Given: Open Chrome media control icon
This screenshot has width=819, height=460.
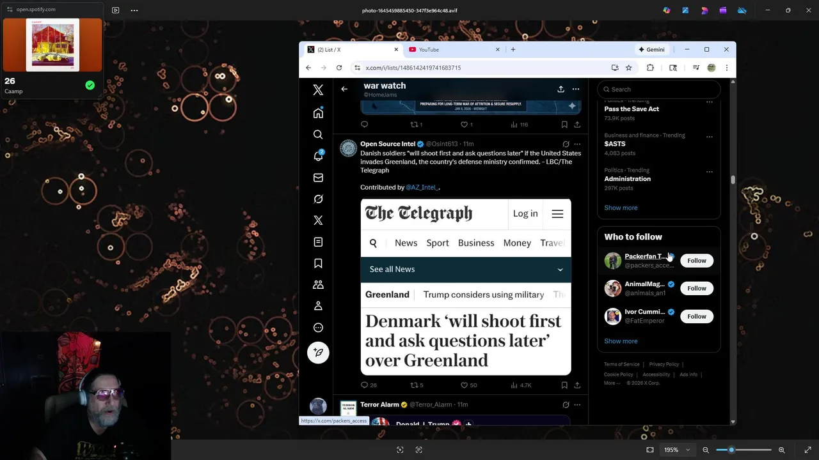Looking at the screenshot, I should click(x=696, y=68).
